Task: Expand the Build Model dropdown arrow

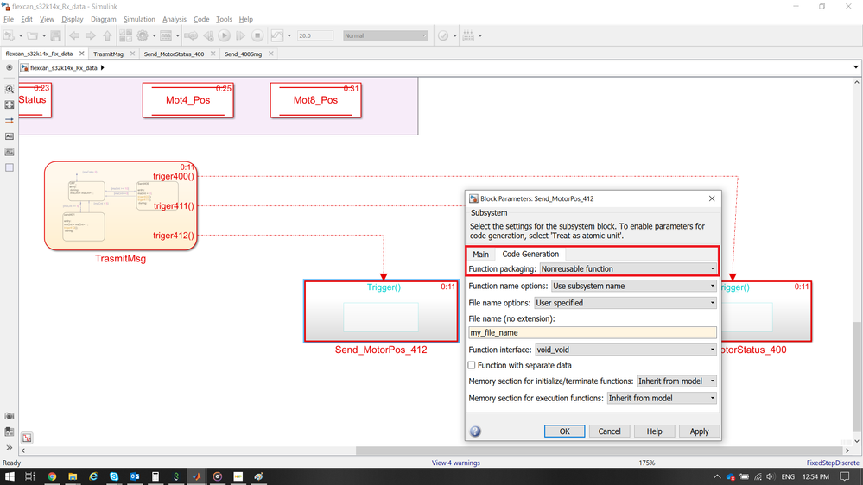Action: tap(480, 35)
